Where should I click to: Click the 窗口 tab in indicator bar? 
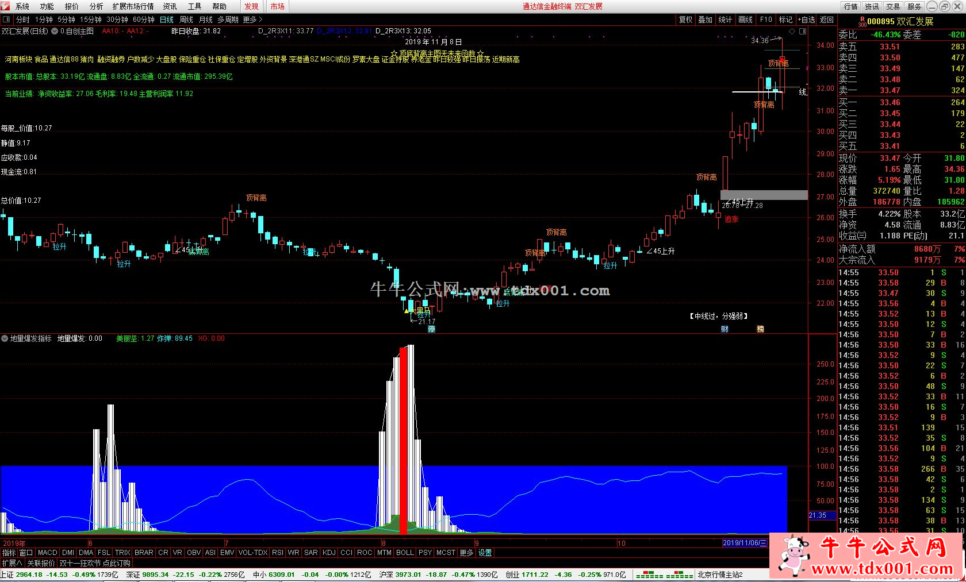pyautogui.click(x=26, y=553)
